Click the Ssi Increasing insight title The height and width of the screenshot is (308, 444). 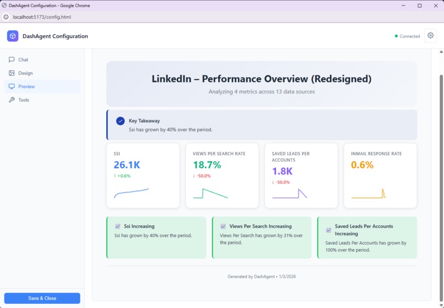(139, 226)
